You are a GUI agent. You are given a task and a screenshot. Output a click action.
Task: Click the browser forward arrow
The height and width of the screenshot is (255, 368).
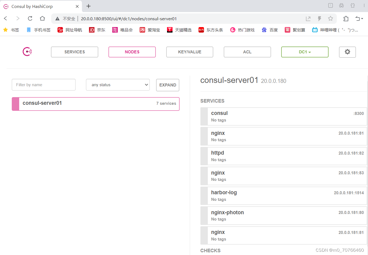18,18
